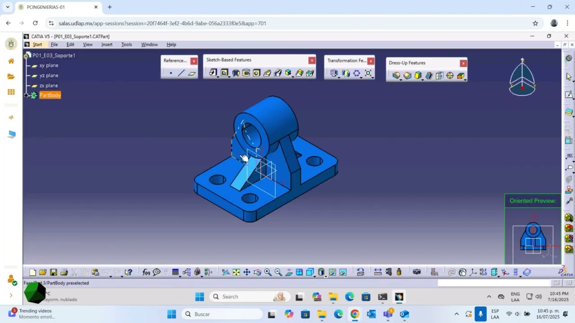Open the Edge Fillet dropdown arrow
575x323 pixels.
pyautogui.click(x=401, y=79)
